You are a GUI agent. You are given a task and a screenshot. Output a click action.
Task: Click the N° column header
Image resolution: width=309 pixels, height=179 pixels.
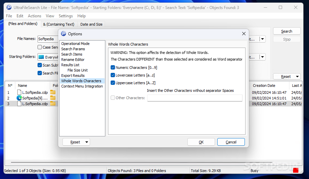10,86
